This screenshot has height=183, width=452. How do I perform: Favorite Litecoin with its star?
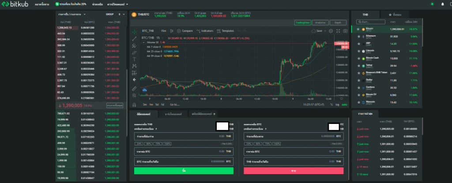coord(358,51)
